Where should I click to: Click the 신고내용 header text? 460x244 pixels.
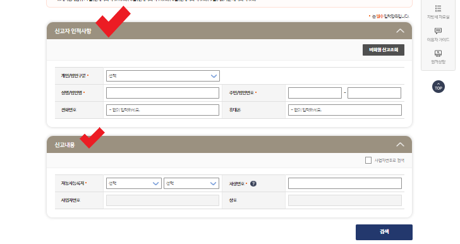point(64,145)
